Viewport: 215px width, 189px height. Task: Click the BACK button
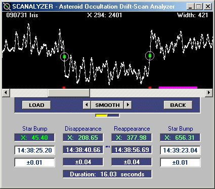click(x=178, y=105)
